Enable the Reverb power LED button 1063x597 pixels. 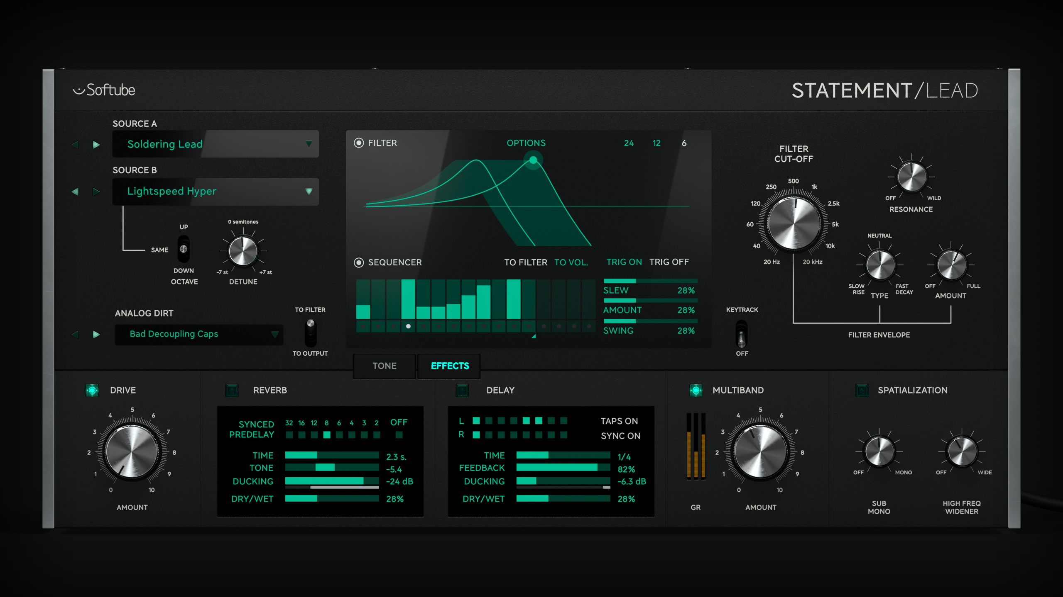pyautogui.click(x=232, y=390)
